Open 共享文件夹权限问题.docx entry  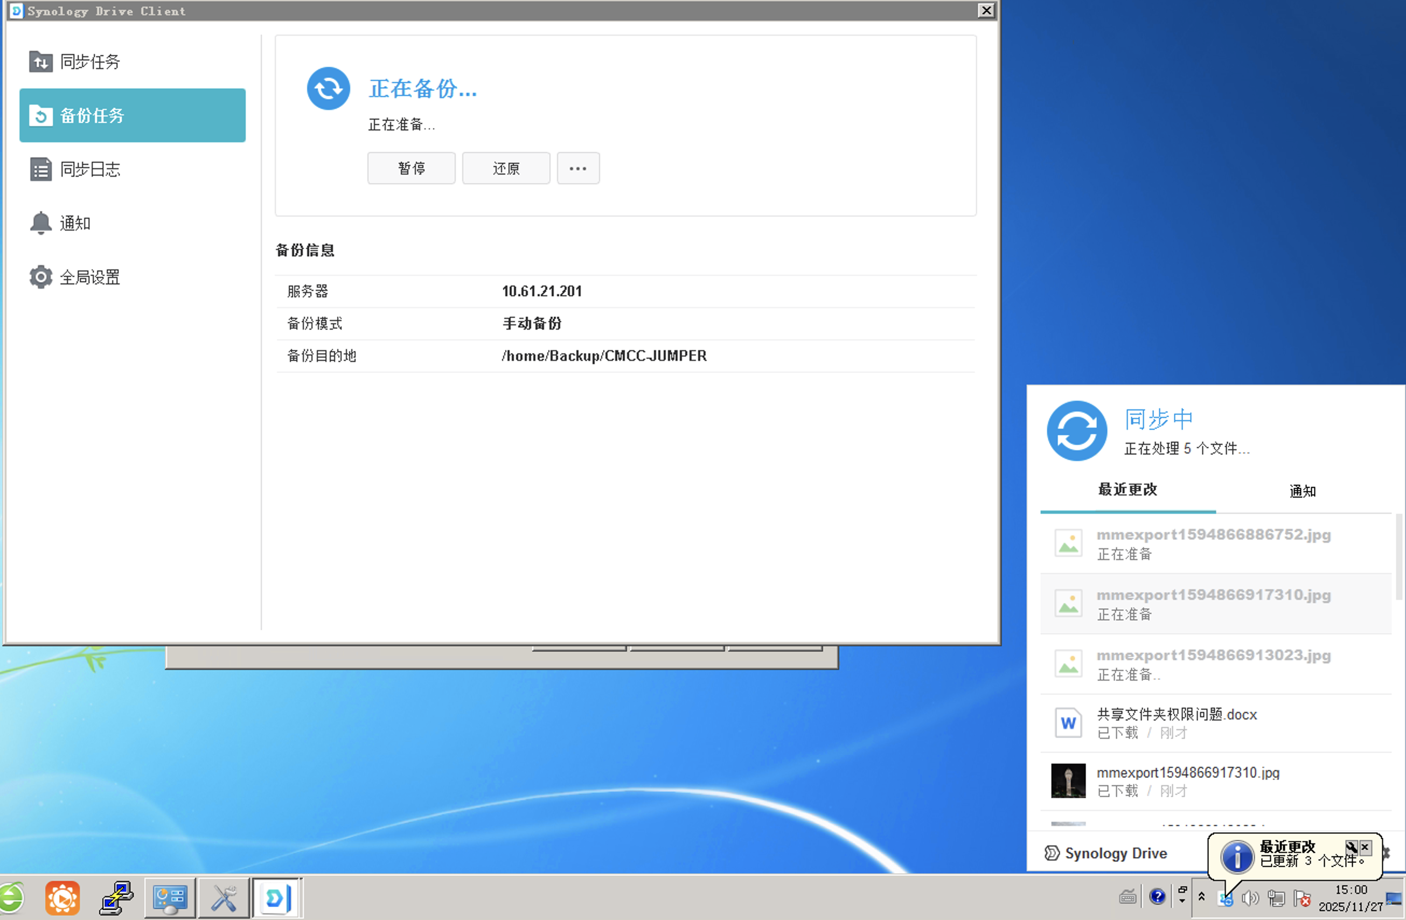tap(1176, 714)
